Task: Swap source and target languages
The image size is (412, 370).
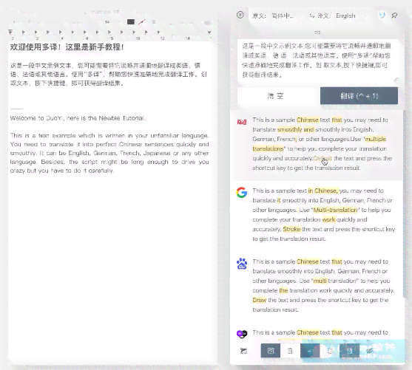Action: tap(311, 16)
